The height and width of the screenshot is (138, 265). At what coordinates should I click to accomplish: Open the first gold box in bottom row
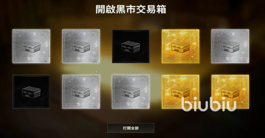point(180,91)
